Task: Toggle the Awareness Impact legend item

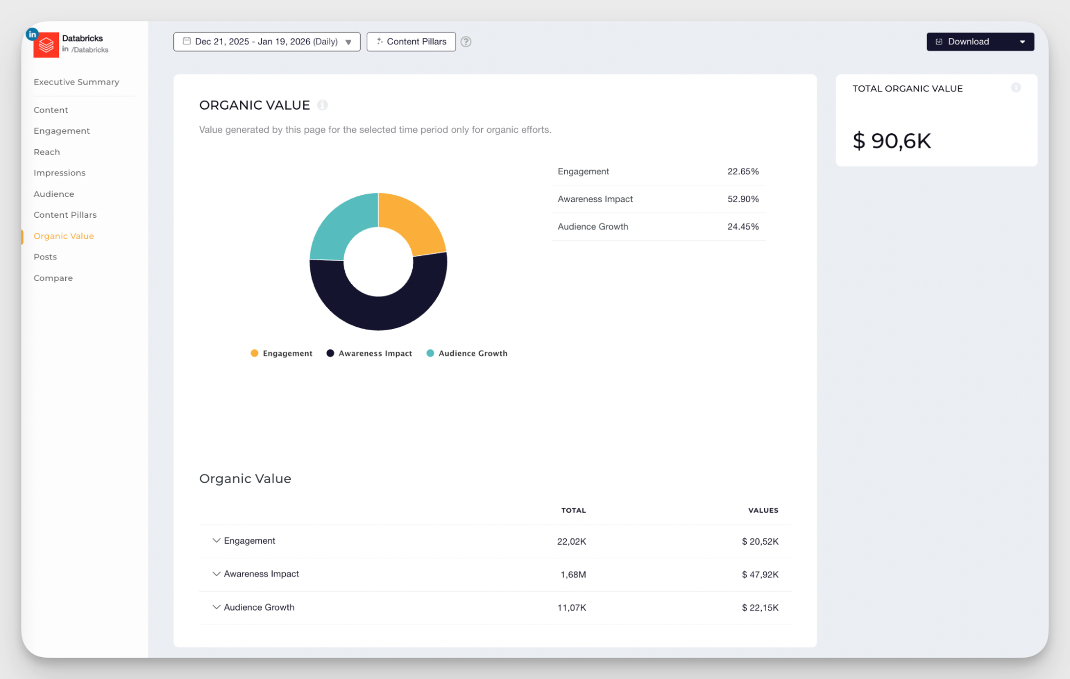Action: tap(369, 353)
